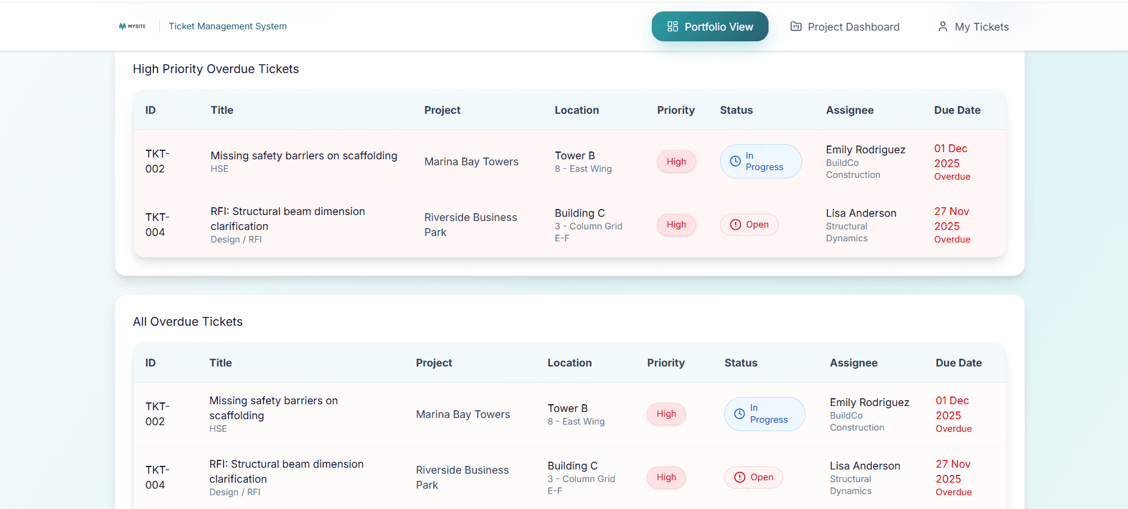Screen dimensions: 1128x509
Task: Click the Due Date column header in top table
Action: click(x=957, y=110)
